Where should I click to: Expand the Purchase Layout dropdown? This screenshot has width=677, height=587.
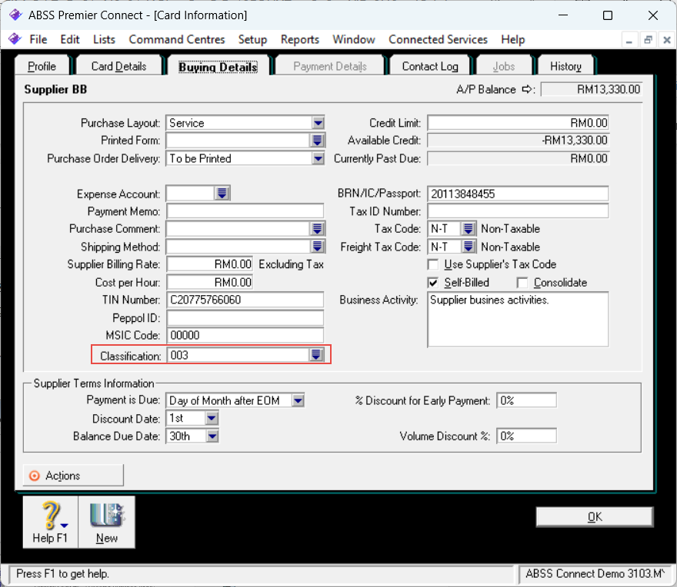[x=318, y=123]
